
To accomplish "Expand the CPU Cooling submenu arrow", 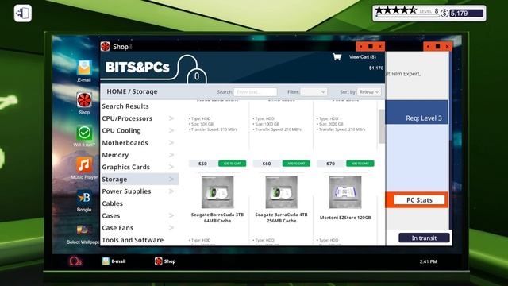I will pos(171,130).
